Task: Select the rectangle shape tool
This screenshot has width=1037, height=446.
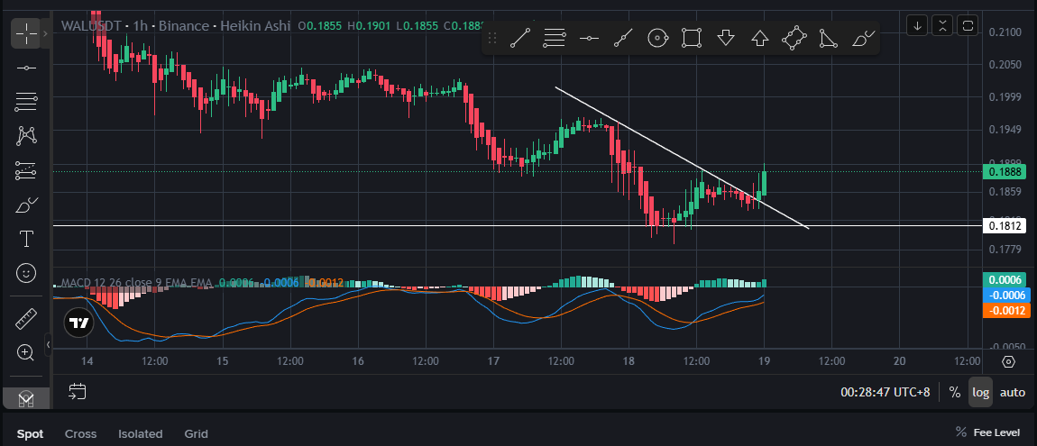Action: 691,39
